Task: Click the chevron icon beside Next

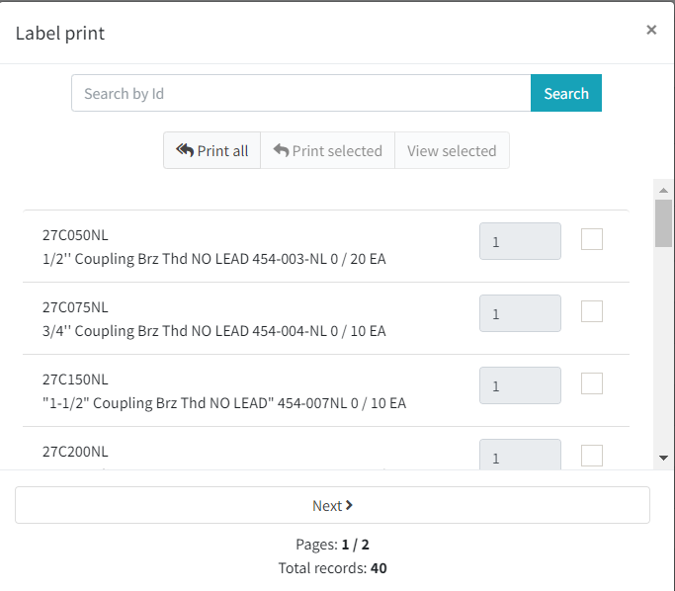Action: (349, 505)
